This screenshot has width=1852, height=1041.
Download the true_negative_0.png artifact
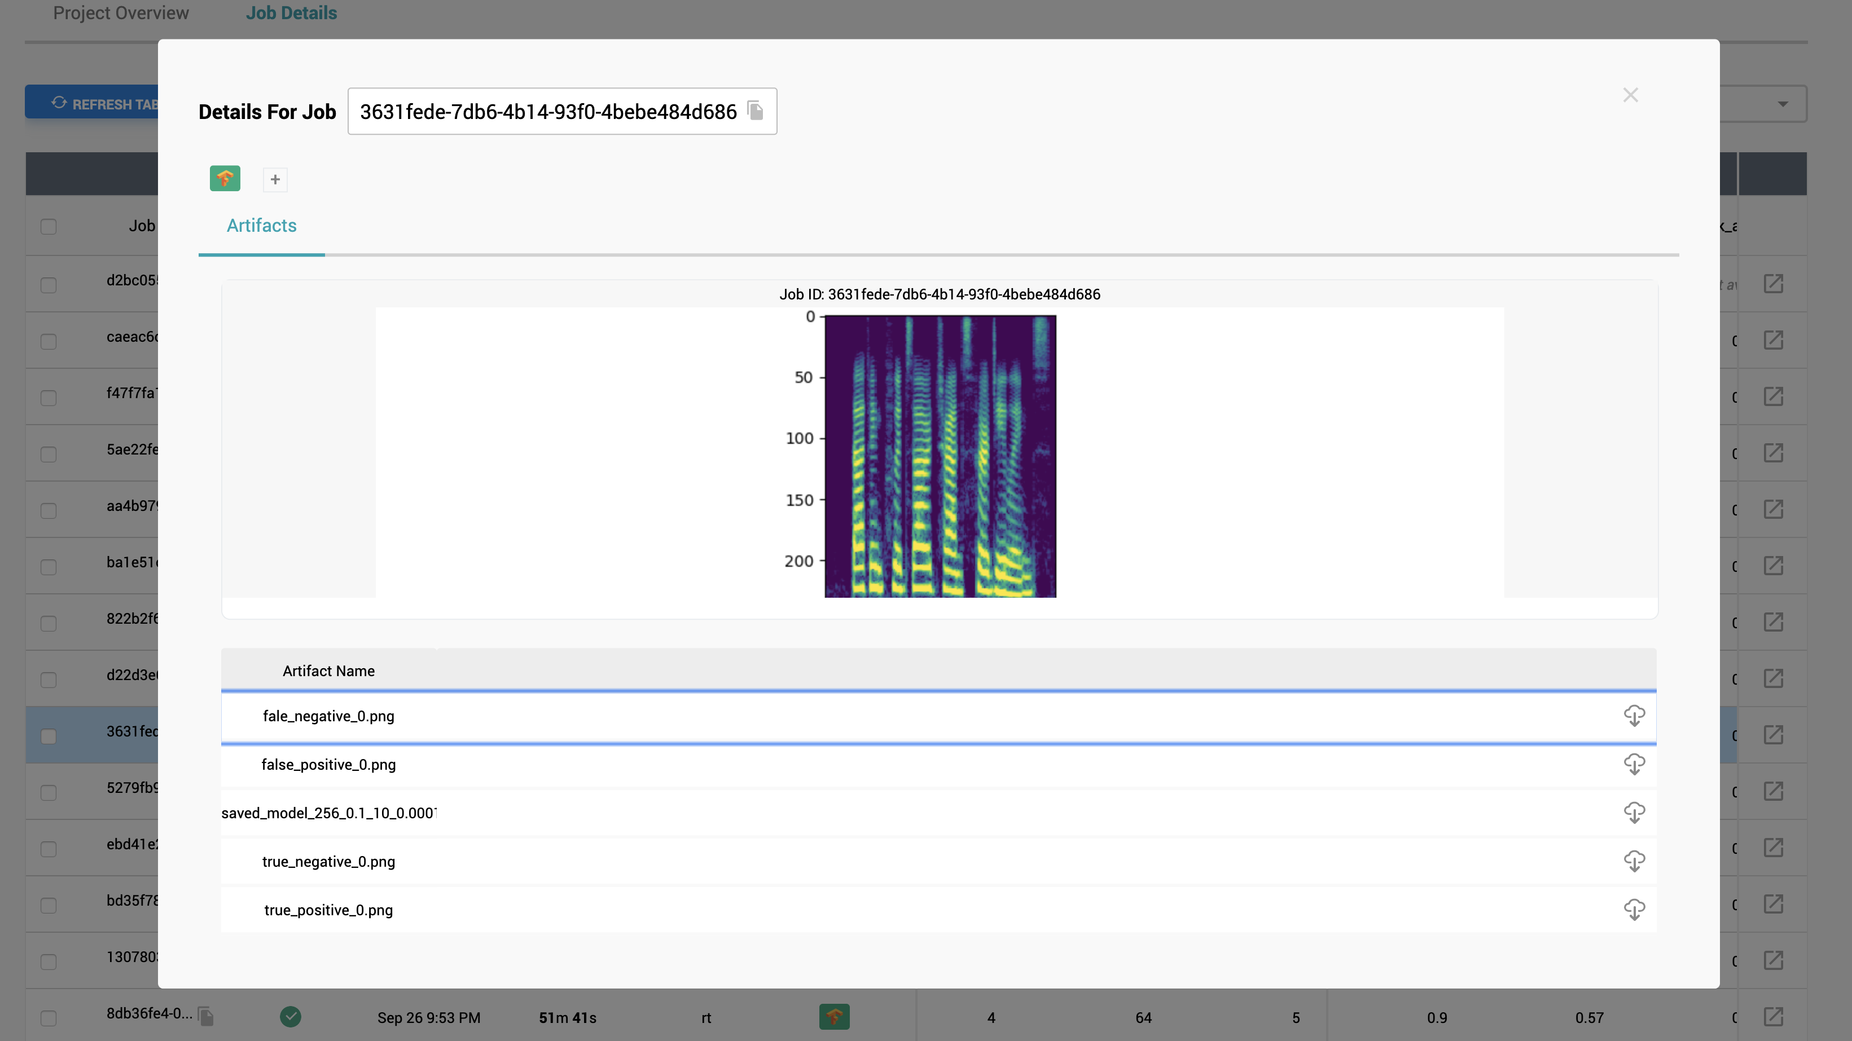pyautogui.click(x=1634, y=862)
